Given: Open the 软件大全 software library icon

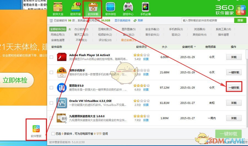Looking at the screenshot, I should click(x=58, y=9).
